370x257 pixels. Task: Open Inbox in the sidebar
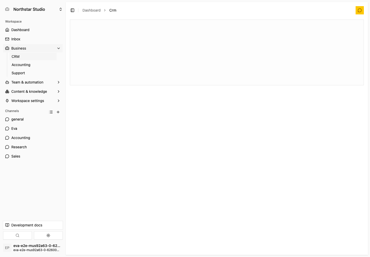33,39
